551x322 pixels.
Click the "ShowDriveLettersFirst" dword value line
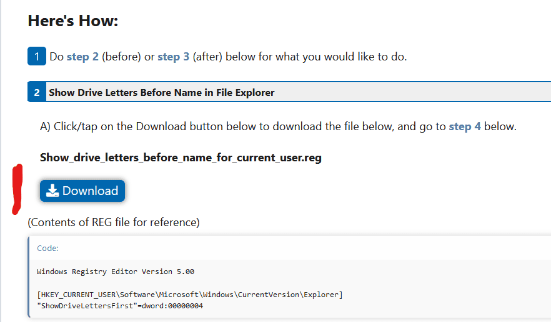click(x=120, y=306)
